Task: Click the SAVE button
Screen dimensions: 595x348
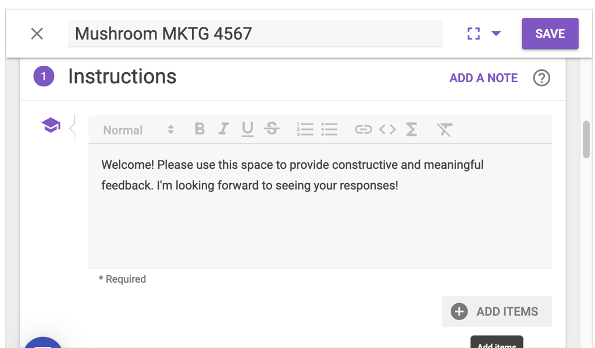Action: (550, 33)
